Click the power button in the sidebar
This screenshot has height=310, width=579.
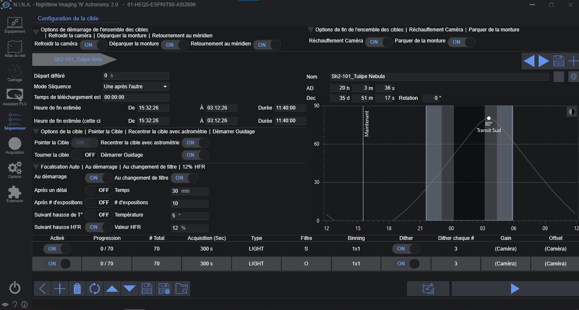pyautogui.click(x=15, y=288)
